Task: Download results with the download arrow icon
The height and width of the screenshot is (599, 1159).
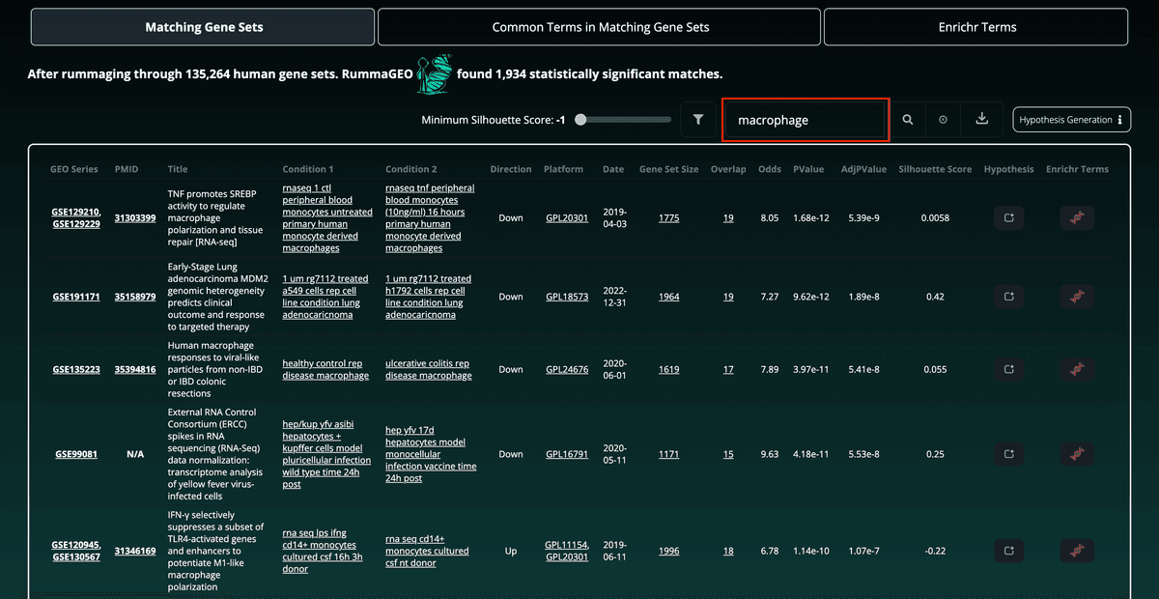Action: pos(982,120)
